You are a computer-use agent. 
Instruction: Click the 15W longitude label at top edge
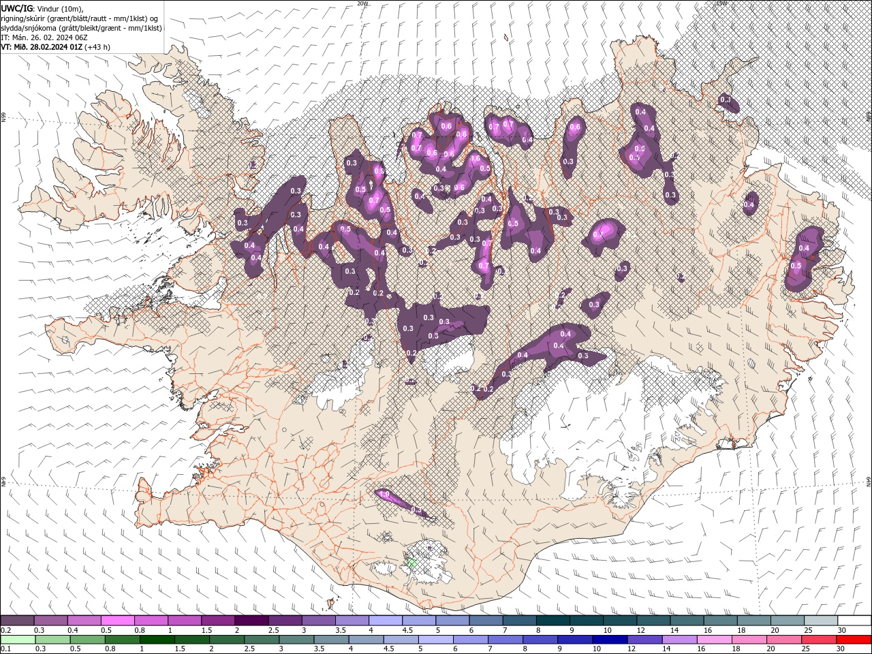[x=721, y=3]
